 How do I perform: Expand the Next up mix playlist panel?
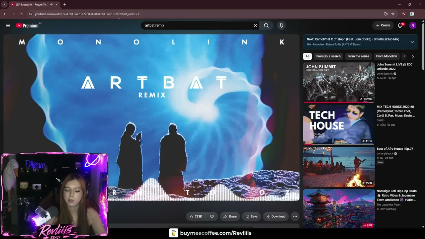coord(412,42)
